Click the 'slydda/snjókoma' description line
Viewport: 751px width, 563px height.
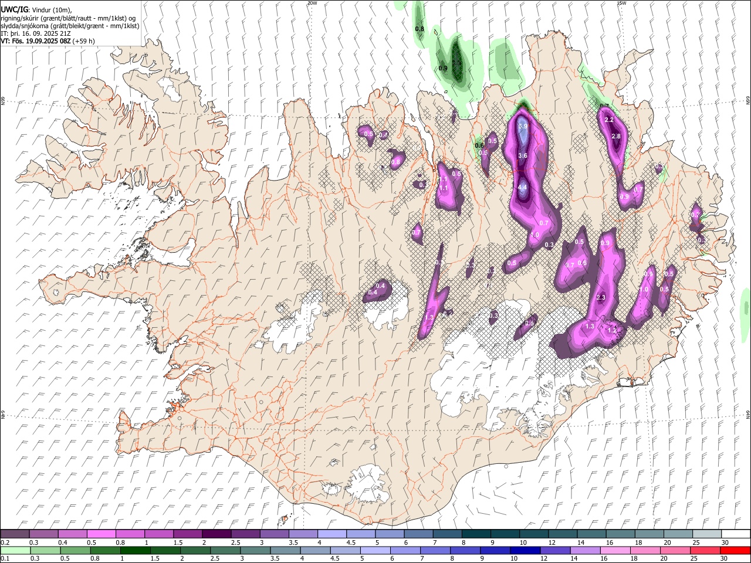click(70, 26)
